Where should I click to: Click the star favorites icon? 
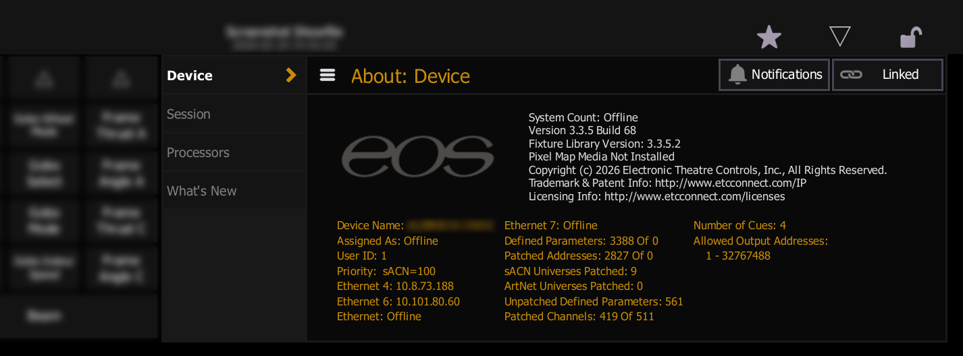click(x=769, y=37)
